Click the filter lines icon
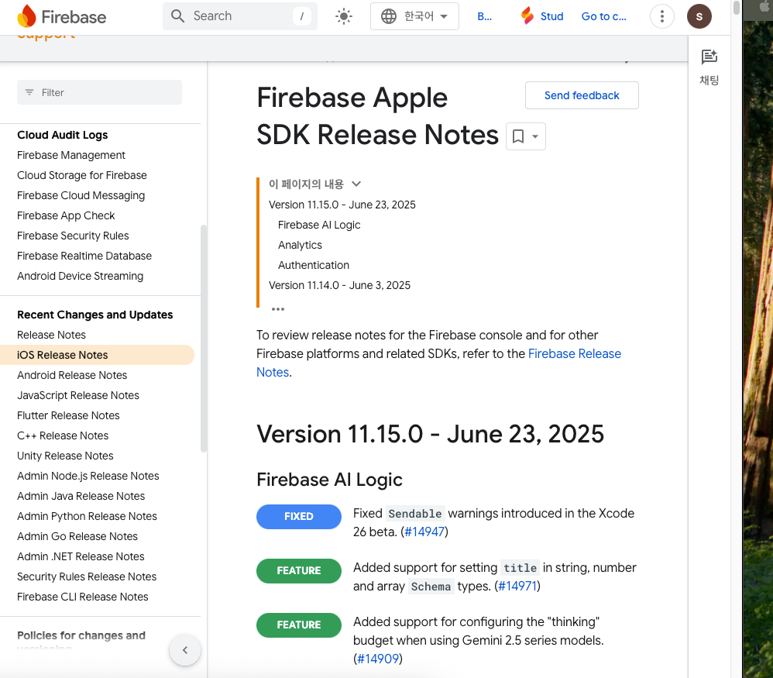This screenshot has height=678, width=773. click(x=29, y=92)
